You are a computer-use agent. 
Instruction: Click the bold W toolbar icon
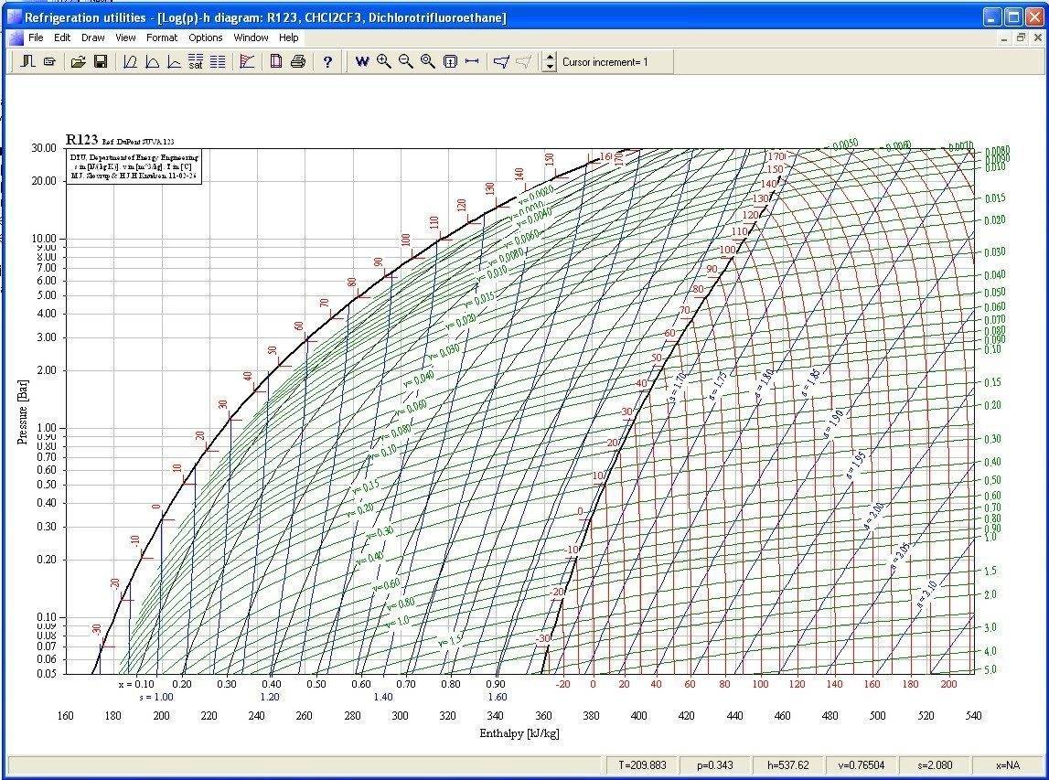[362, 61]
